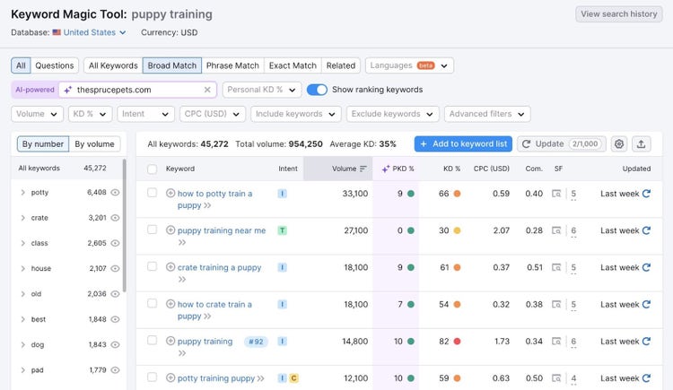This screenshot has height=390, width=673.
Task: Toggle Show ranking keywords switch
Action: (x=317, y=90)
